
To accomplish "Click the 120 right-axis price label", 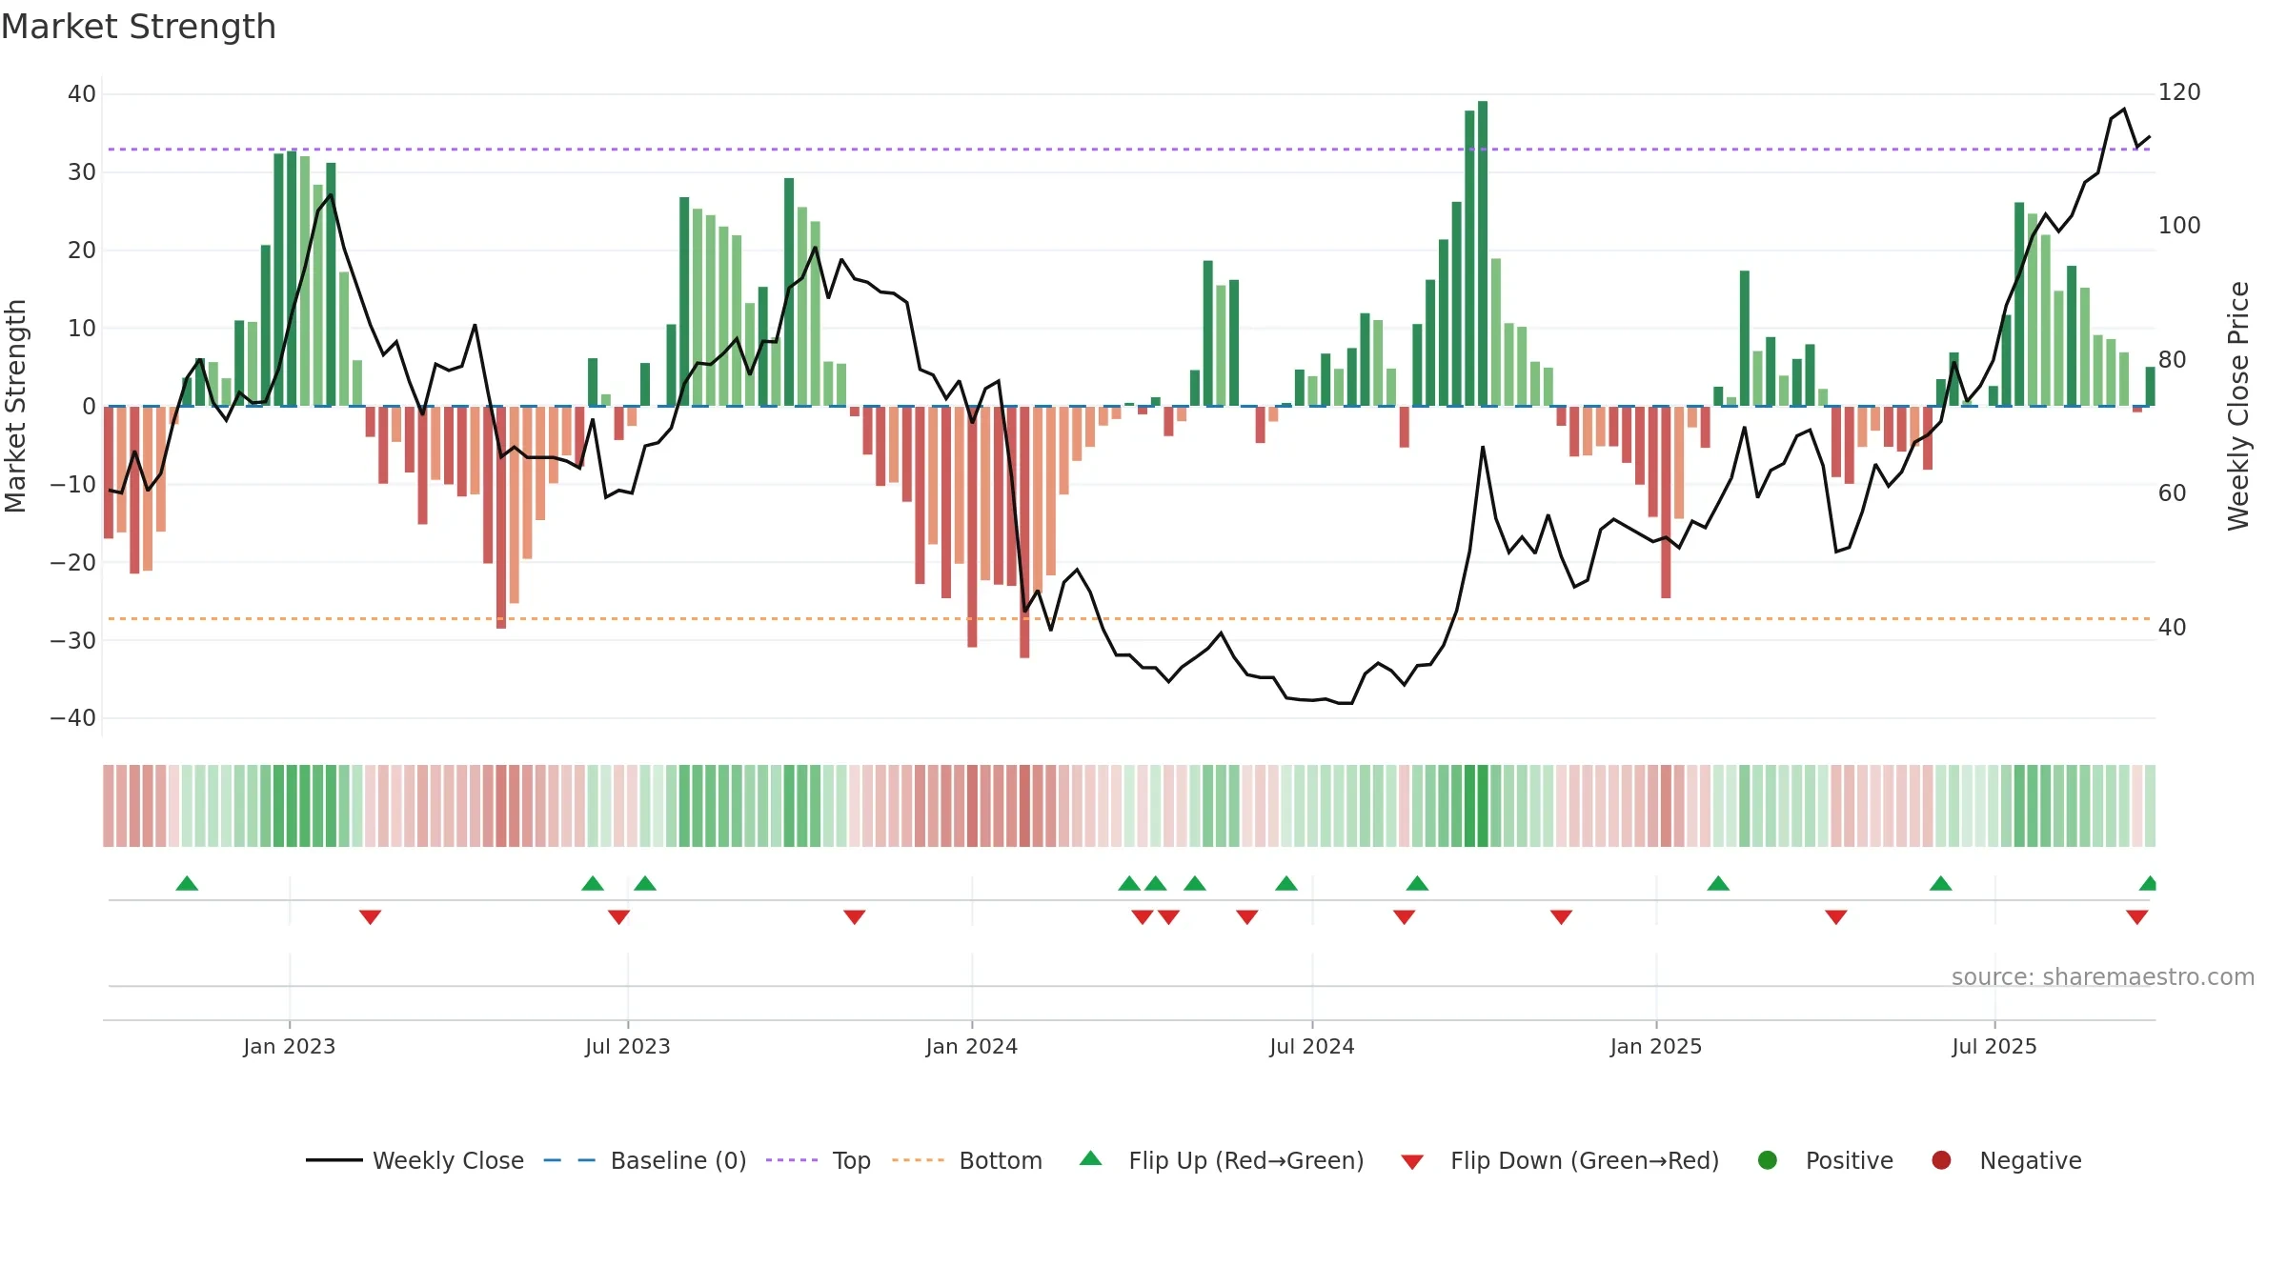I will click(x=2179, y=92).
